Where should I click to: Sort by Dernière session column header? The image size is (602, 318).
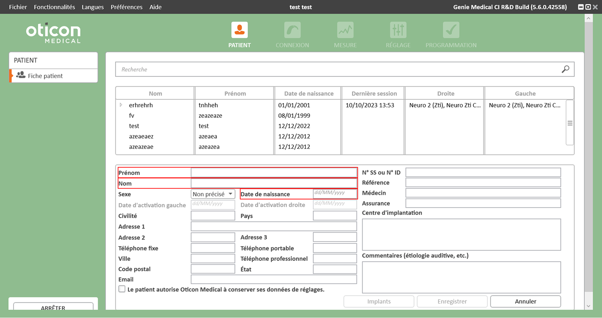point(374,93)
